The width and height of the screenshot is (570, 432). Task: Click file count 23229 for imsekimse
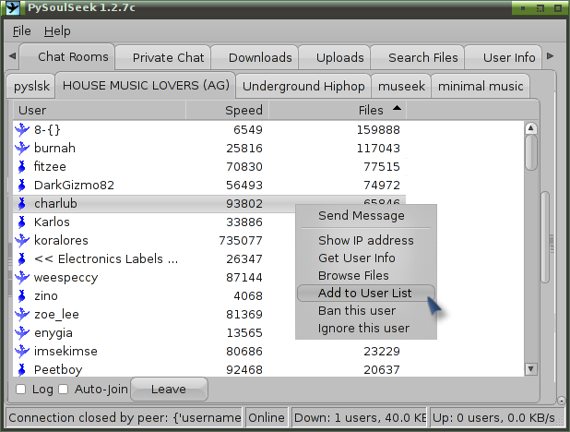point(382,351)
